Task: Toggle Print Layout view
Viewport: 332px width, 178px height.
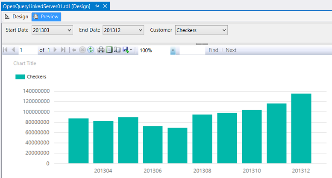Action: point(109,50)
